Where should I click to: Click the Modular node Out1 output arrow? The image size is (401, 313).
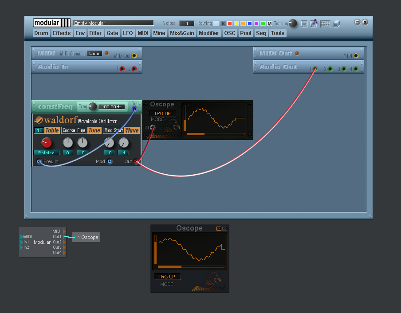coord(64,237)
